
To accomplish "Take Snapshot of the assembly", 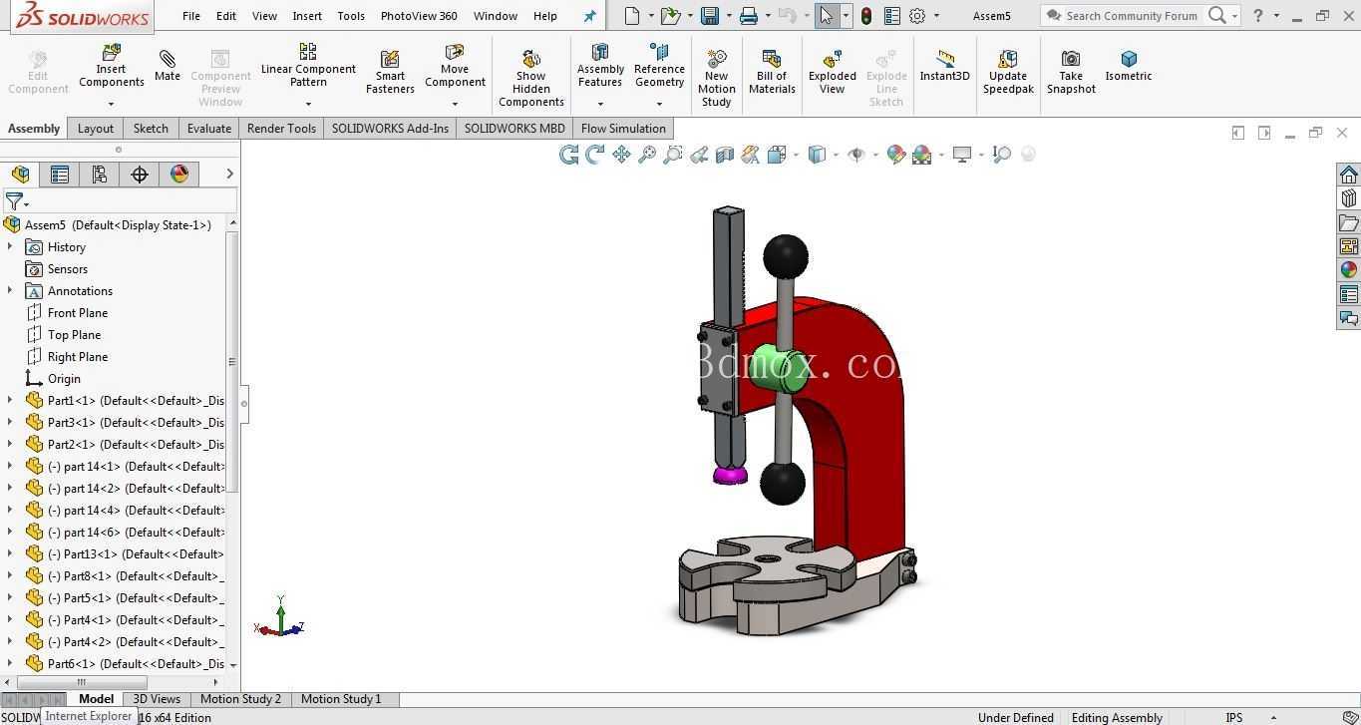I will [x=1071, y=72].
